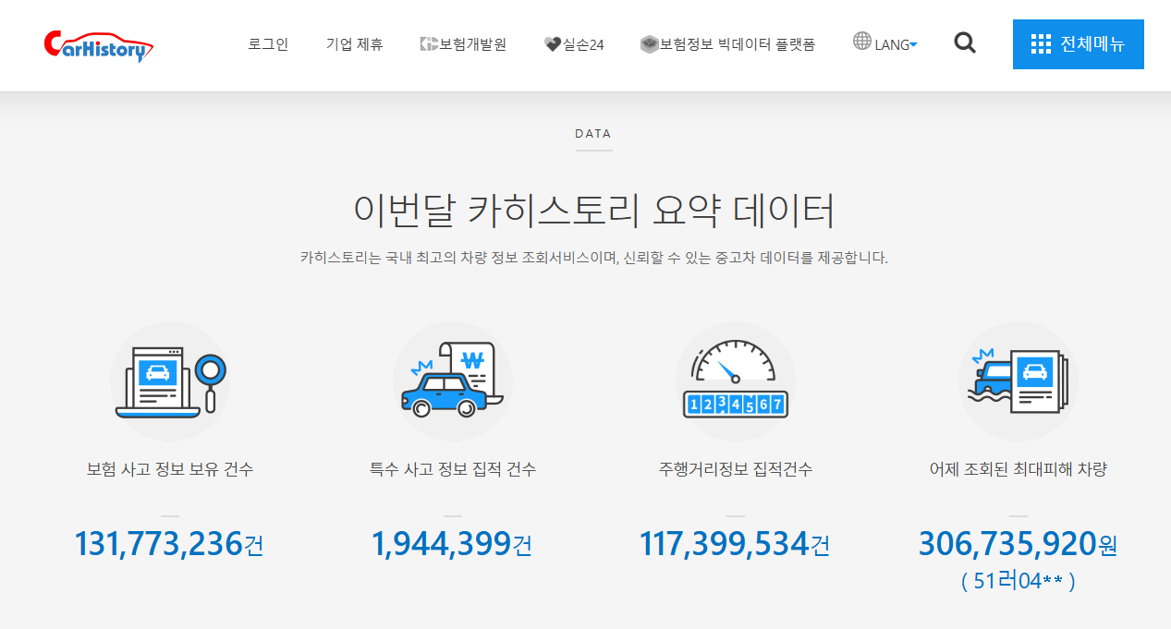The image size is (1171, 629).
Task: Visit 보험정보 빅데이터 플랫폼 link
Action: tap(737, 44)
